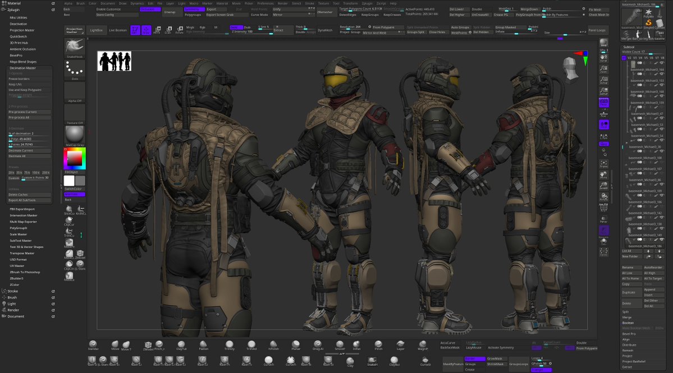673x373 pixels.
Task: Toggle the Persp perspective button
Action: [603, 103]
